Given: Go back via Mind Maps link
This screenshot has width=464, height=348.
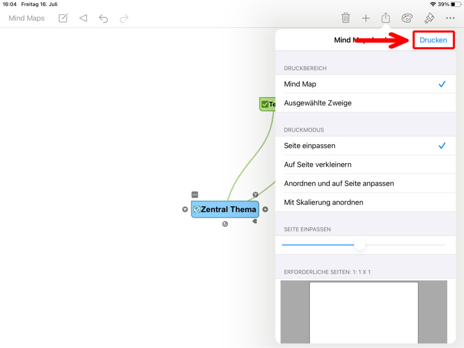Looking at the screenshot, I should [27, 18].
